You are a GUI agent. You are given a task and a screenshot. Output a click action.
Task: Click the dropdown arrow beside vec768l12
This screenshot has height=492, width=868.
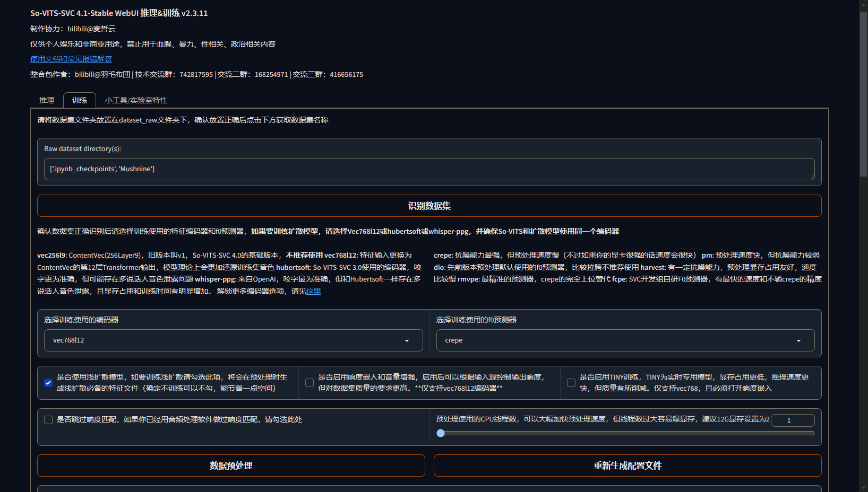407,340
